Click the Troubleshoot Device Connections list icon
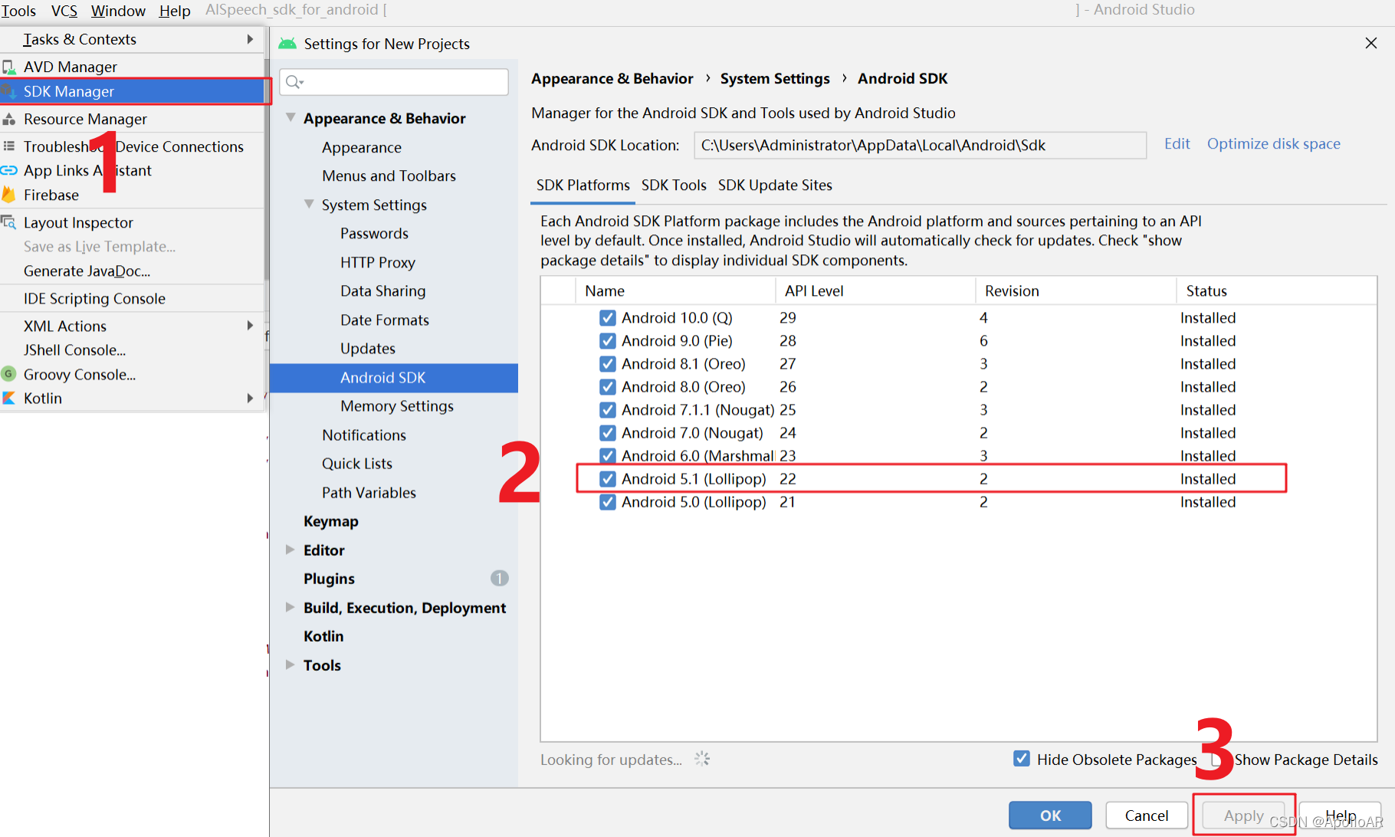This screenshot has height=837, width=1395. 9,146
